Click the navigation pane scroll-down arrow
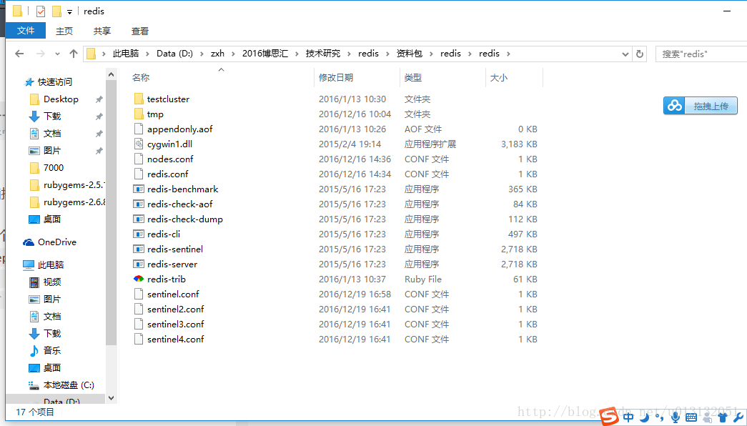This screenshot has width=747, height=426. click(x=111, y=398)
